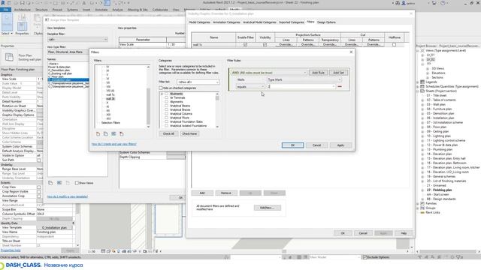481x270 pixels.
Task: Check the Analytical Beams category checkbox
Action: coord(167,106)
